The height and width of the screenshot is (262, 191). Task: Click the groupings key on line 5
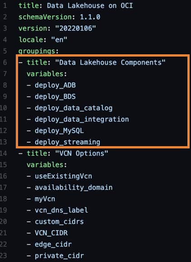tap(37, 51)
